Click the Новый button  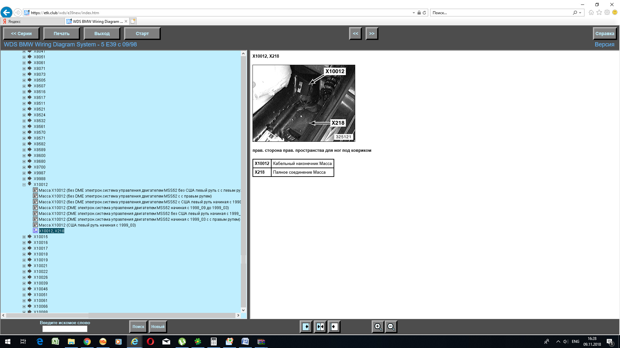pyautogui.click(x=158, y=327)
